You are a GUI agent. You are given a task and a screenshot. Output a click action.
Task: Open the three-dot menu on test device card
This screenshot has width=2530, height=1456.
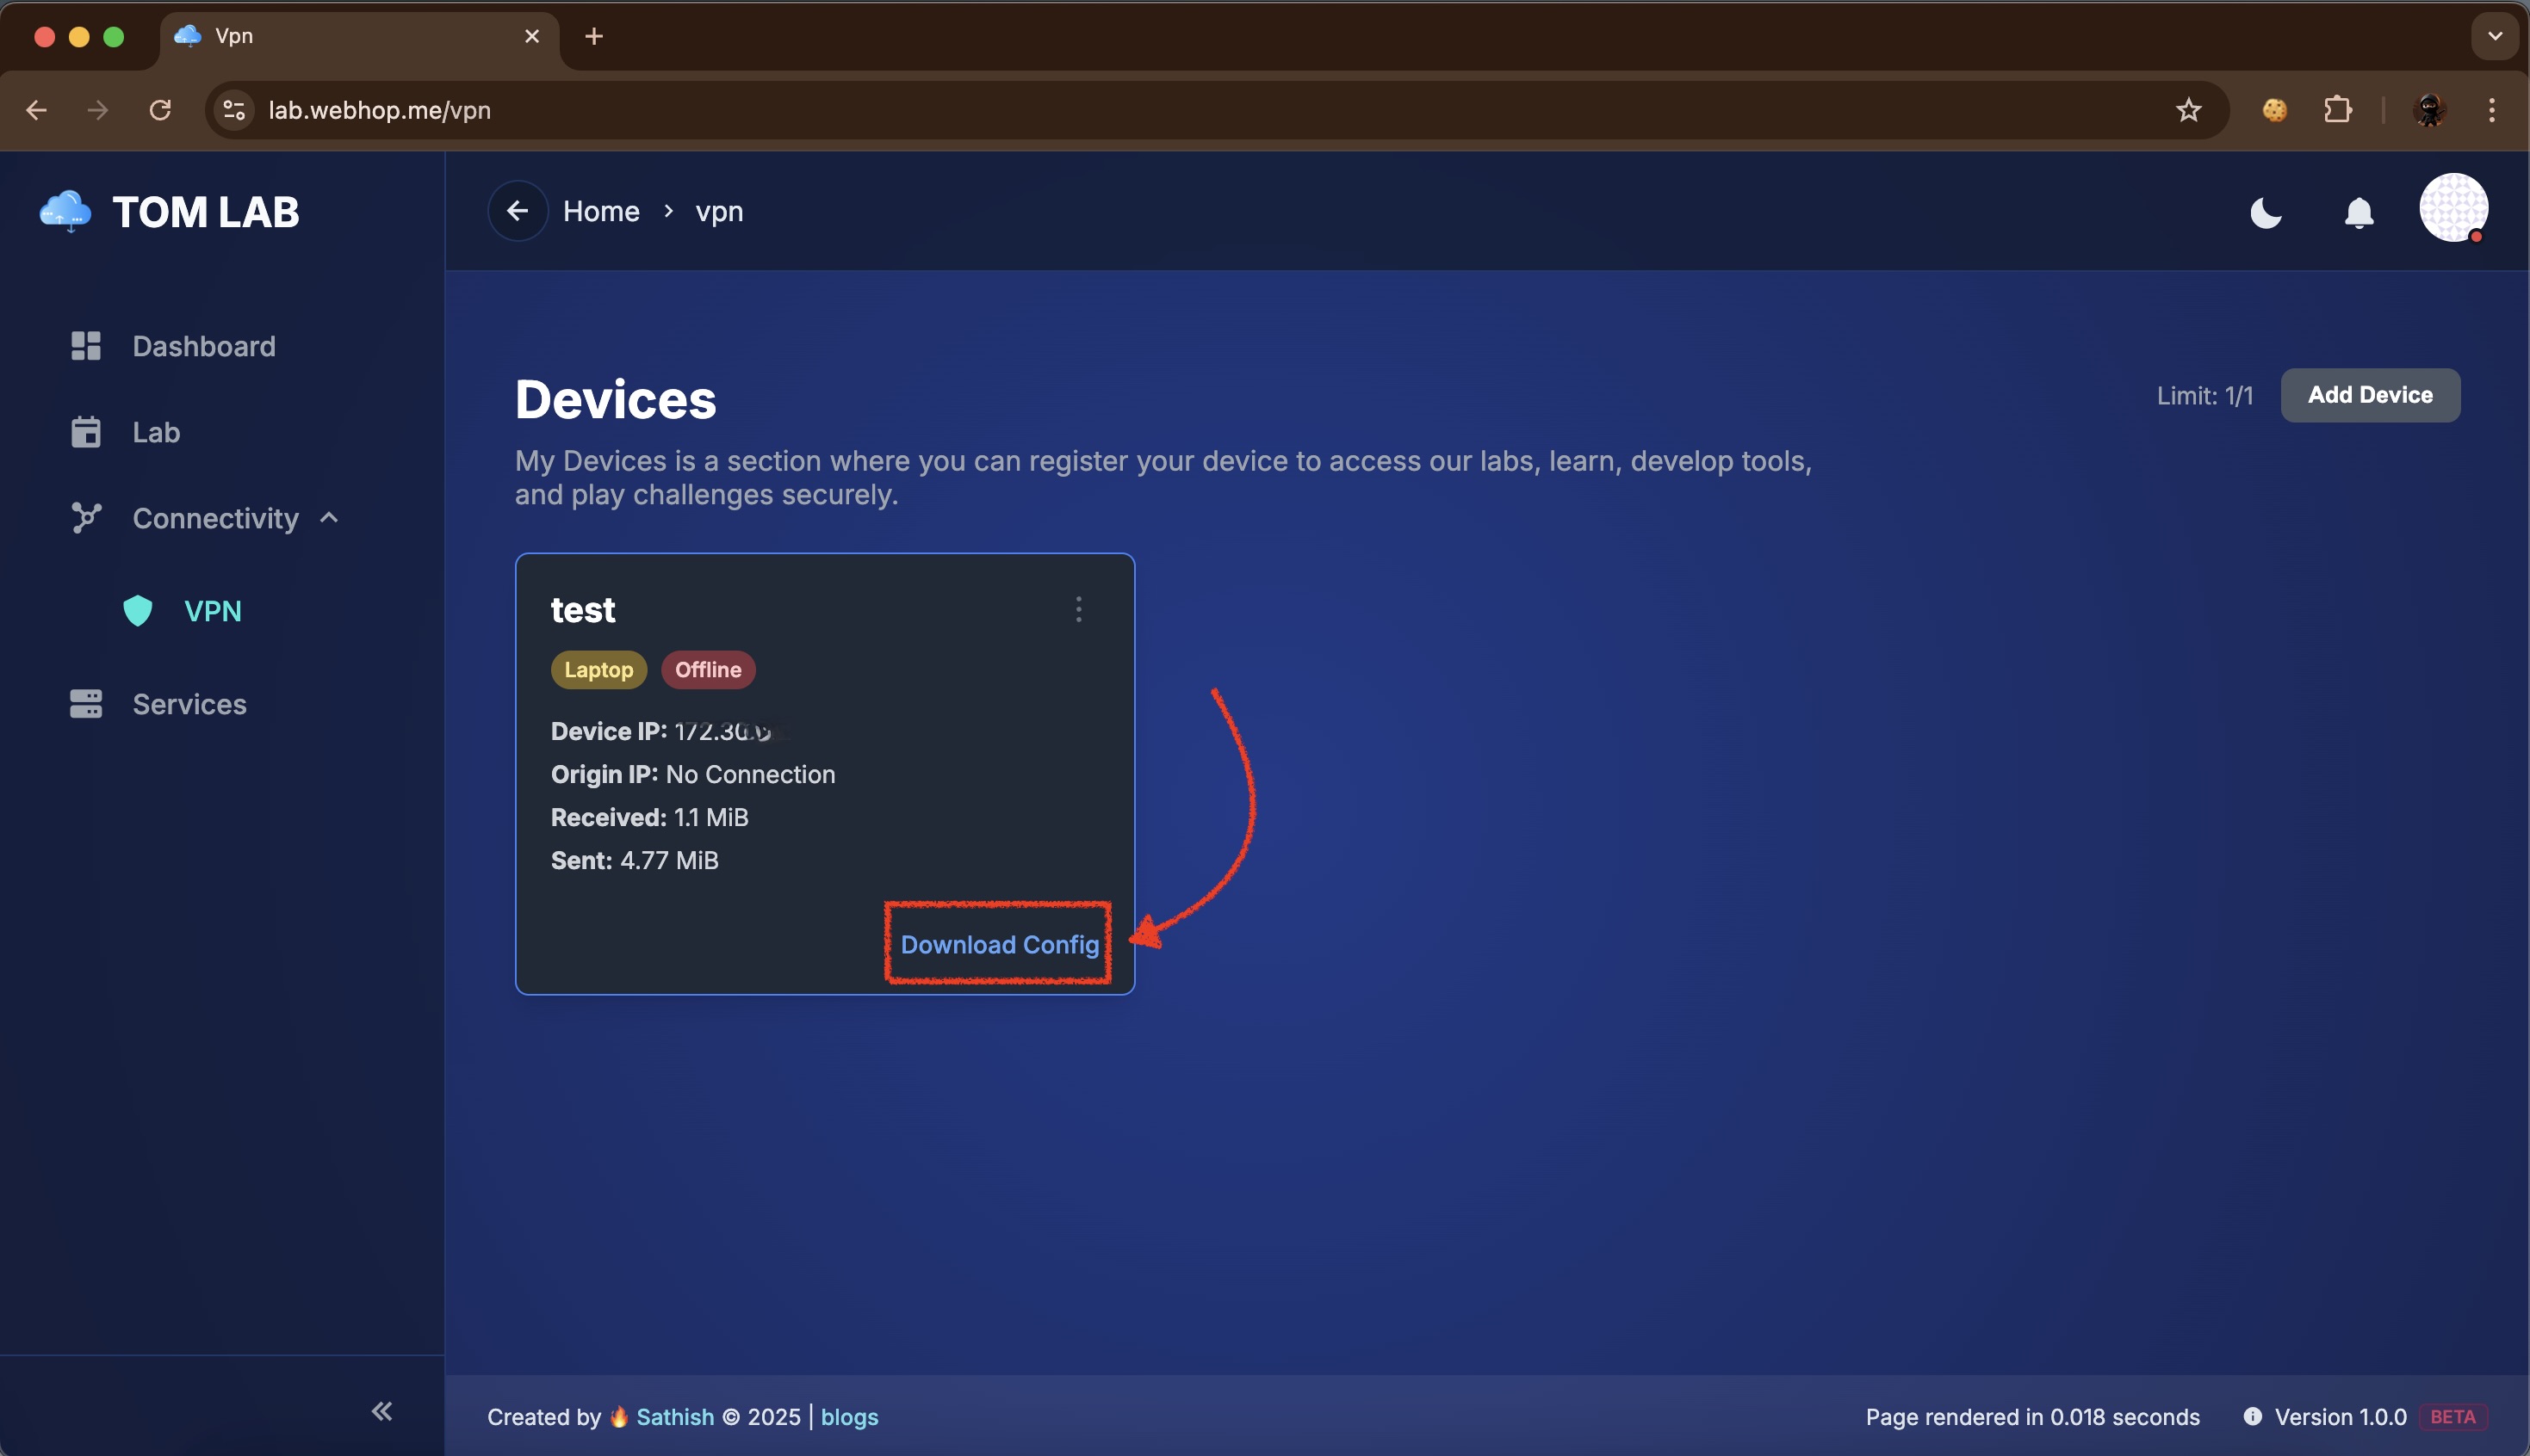1078,609
